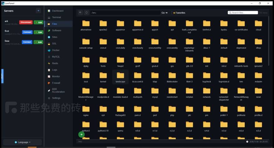Edit the first server
The width and height of the screenshot is (274, 148).
[x=38, y=32]
